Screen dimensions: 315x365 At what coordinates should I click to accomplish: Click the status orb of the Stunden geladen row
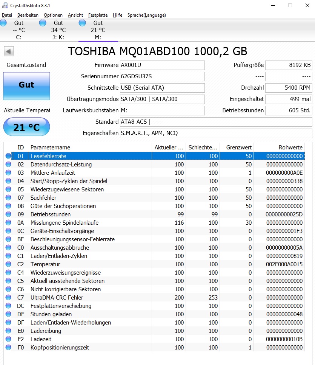pyautogui.click(x=8, y=314)
